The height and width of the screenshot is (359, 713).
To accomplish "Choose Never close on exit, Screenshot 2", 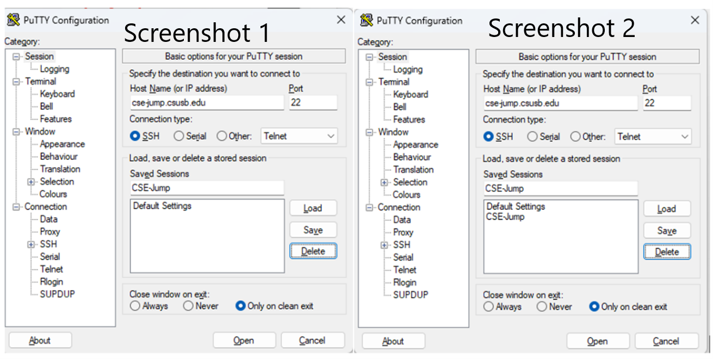I will tap(542, 307).
